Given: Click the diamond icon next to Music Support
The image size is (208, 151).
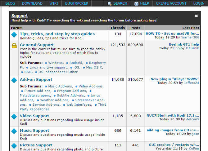Looking at the screenshot, I should 14,131.
